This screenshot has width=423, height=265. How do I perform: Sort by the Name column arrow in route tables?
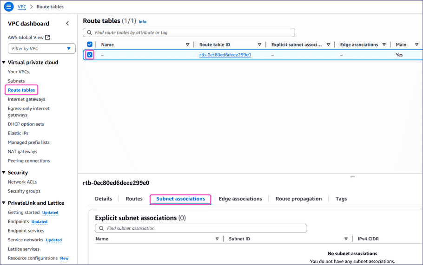coord(187,45)
